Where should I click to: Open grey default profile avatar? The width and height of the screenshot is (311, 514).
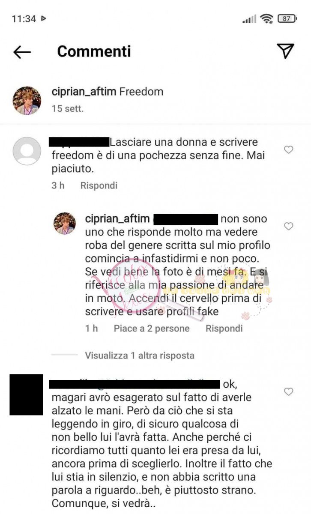[x=27, y=151]
